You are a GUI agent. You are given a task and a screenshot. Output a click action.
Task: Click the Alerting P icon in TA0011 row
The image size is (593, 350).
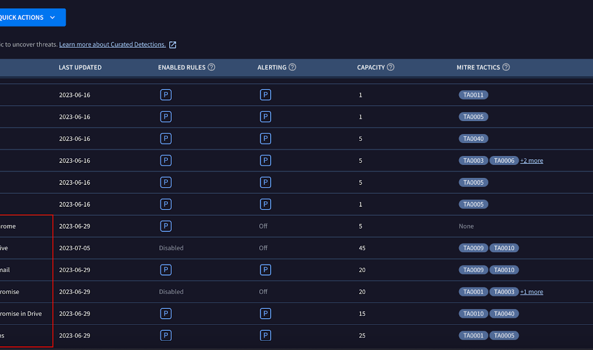coord(266,95)
